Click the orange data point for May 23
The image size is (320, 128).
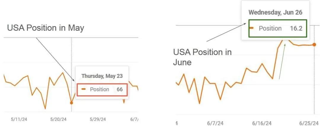(x=71, y=103)
